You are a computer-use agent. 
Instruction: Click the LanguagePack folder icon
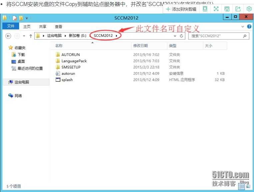[x=58, y=61]
